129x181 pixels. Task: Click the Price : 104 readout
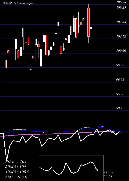(16, 162)
